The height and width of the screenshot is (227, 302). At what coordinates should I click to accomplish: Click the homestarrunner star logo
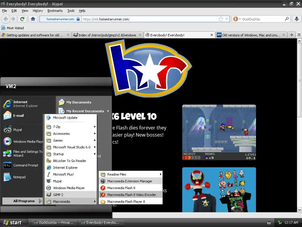point(148,69)
